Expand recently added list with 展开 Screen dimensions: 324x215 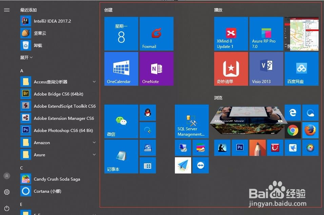tap(26, 57)
